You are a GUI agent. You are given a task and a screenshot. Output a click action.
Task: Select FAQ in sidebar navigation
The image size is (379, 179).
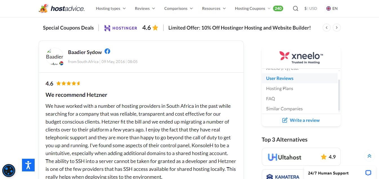click(x=271, y=99)
